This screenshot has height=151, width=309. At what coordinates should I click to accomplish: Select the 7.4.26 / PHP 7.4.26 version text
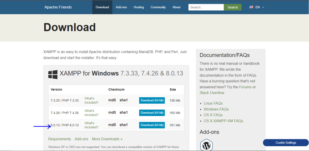65,113
